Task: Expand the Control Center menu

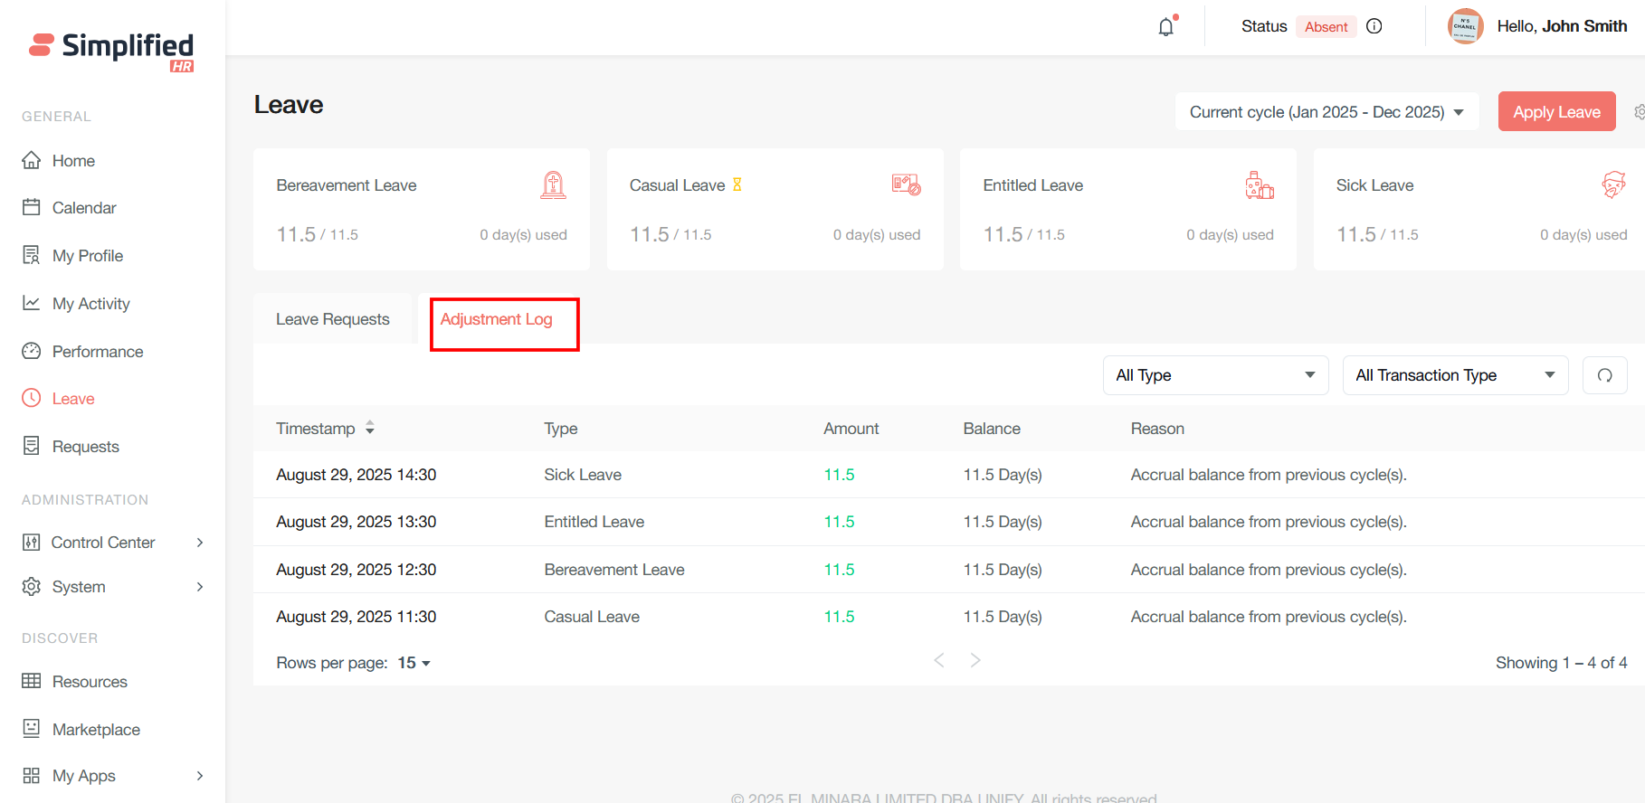Action: (113, 543)
